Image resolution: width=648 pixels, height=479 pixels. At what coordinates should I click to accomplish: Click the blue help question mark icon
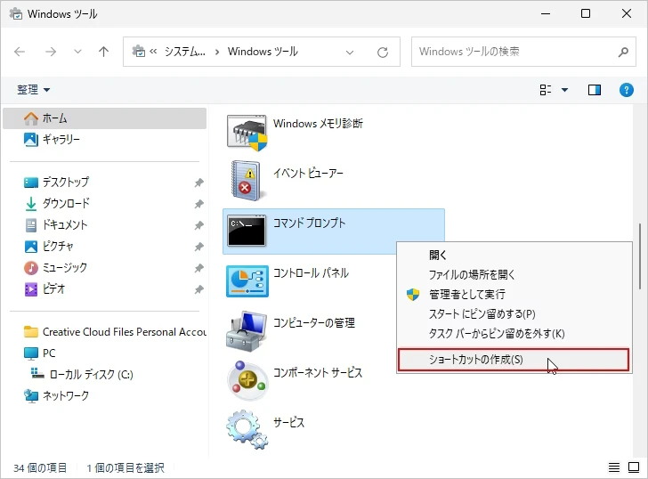(x=626, y=90)
